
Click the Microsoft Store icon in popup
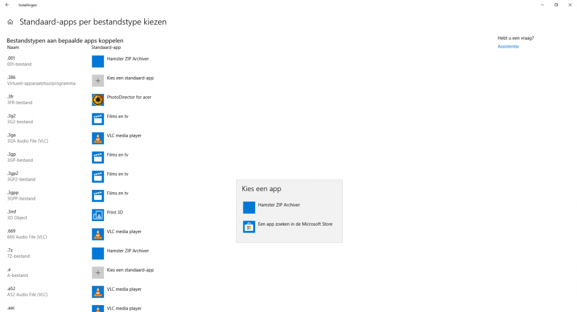point(249,227)
